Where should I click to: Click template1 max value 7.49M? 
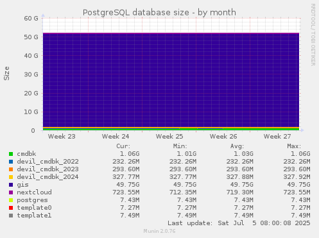[300, 216]
